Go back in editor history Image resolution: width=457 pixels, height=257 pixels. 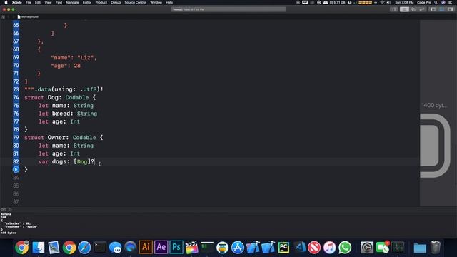(9, 17)
